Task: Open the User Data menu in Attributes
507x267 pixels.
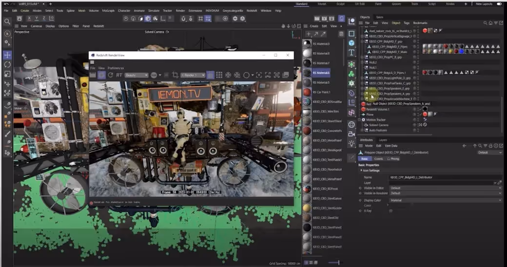Action: (x=391, y=146)
